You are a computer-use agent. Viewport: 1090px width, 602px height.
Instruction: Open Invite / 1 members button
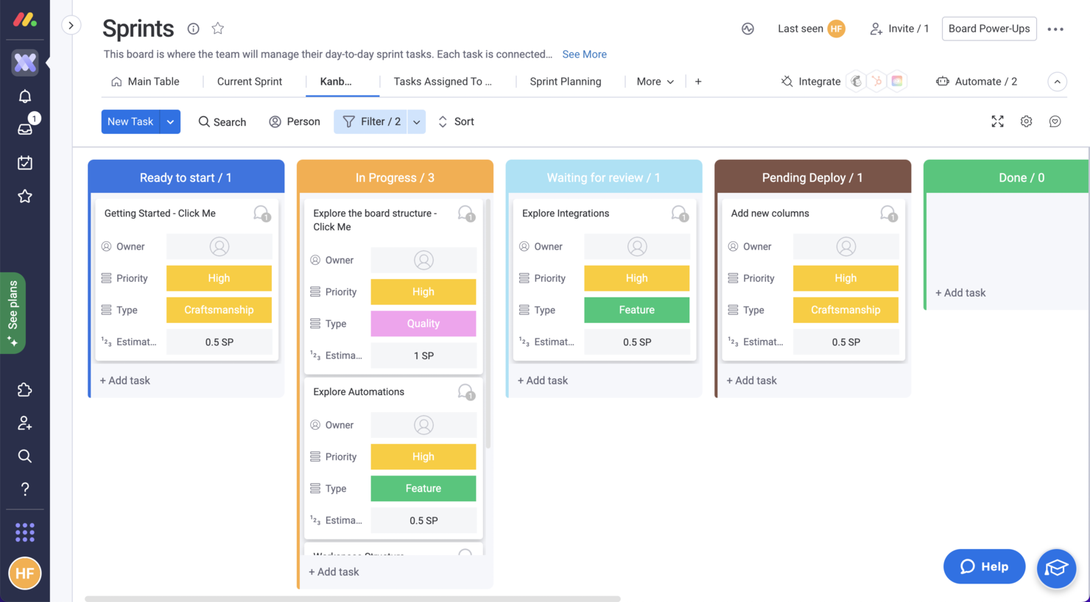[x=899, y=29]
